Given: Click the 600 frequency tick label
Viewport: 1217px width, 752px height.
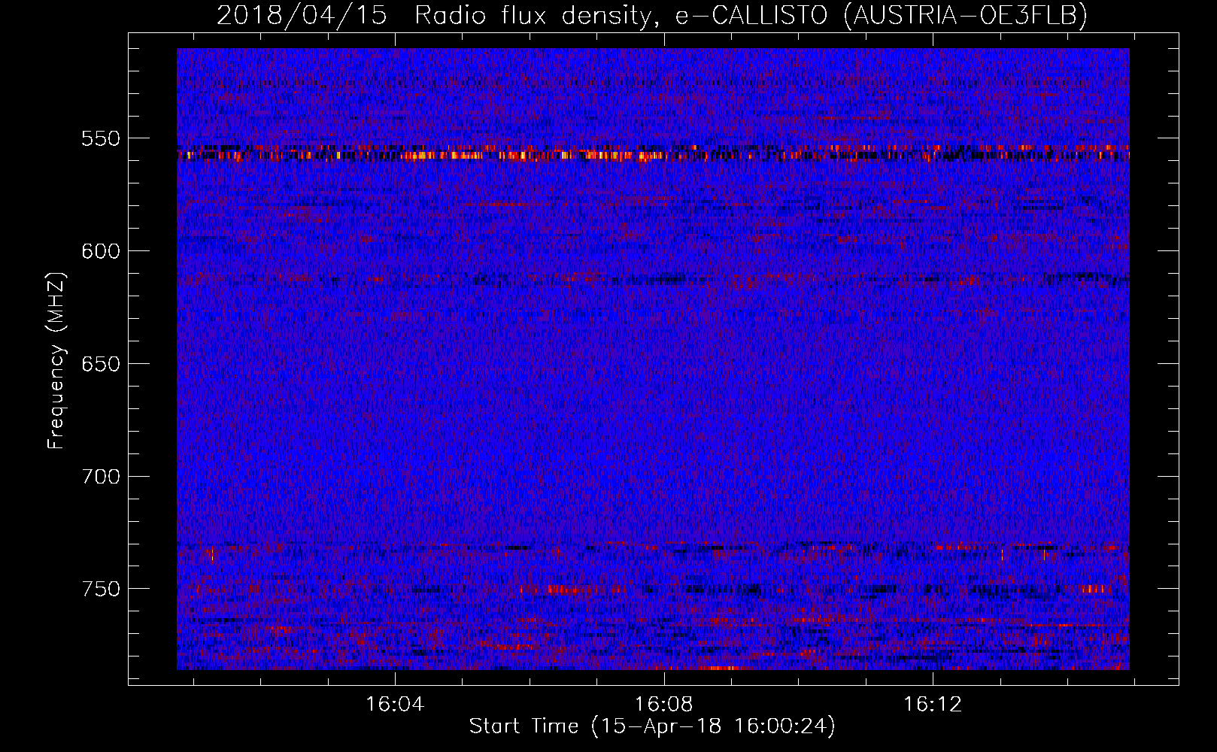Looking at the screenshot, I should 101,251.
